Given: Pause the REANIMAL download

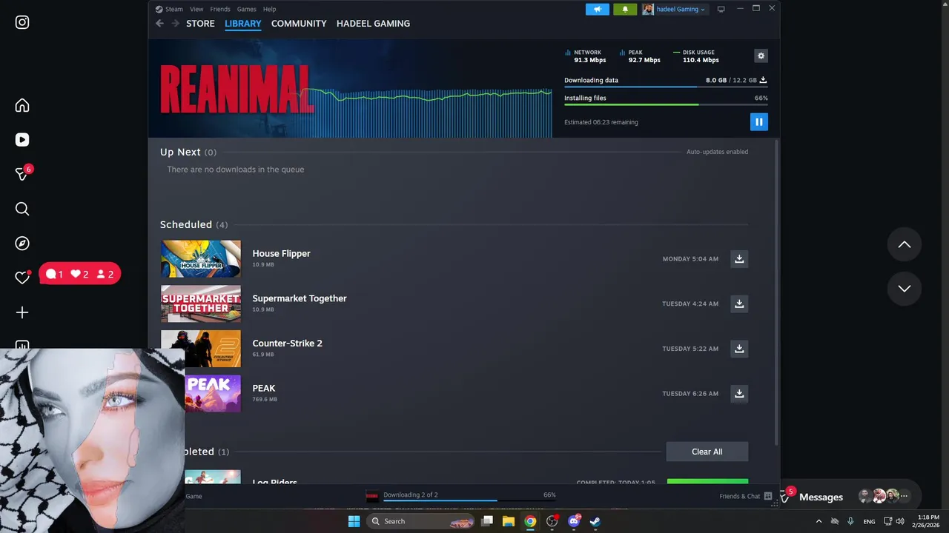Looking at the screenshot, I should (x=758, y=122).
